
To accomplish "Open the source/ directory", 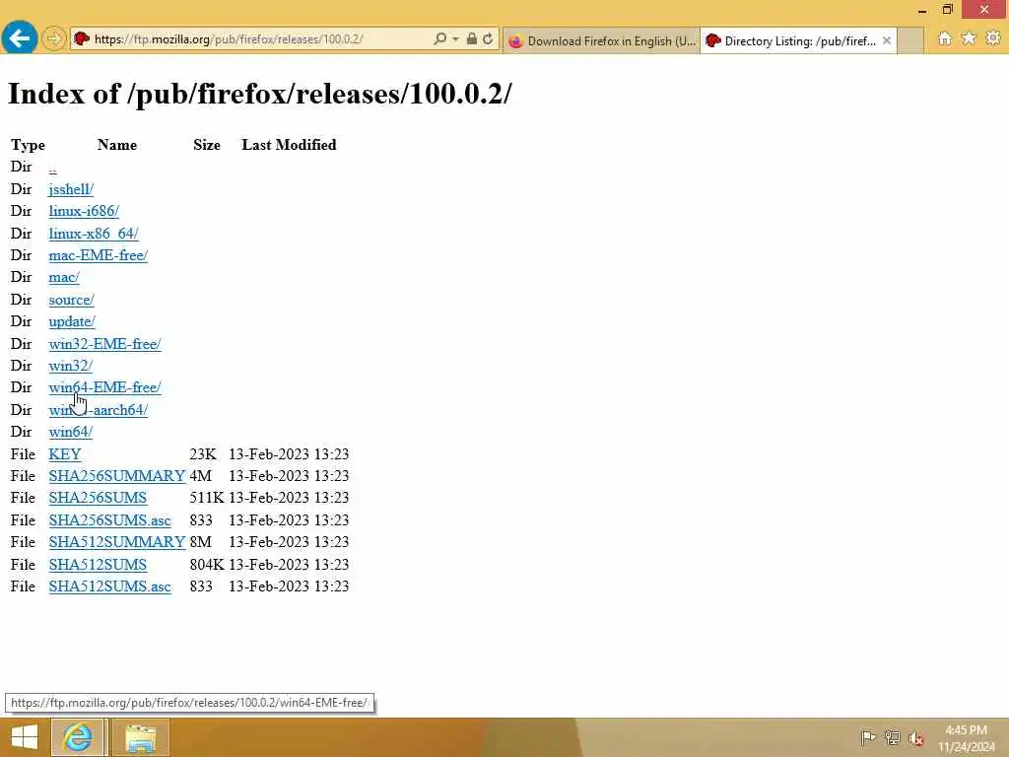I will 71,300.
